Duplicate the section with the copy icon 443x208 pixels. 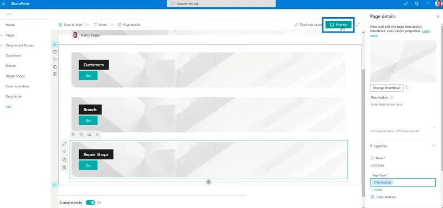tap(55, 66)
